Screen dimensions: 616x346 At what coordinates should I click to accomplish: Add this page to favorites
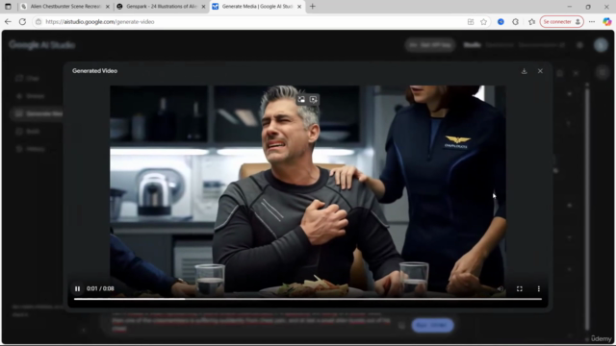483,21
